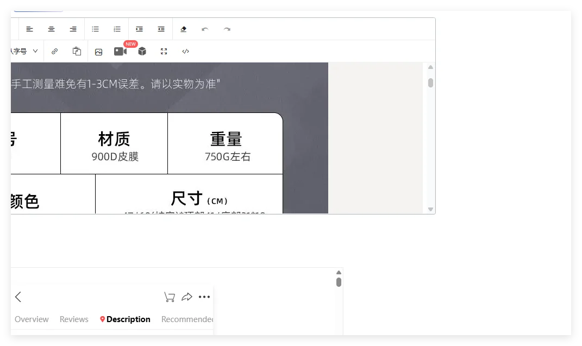Click the 重量 heading in the table
The width and height of the screenshot is (582, 346).
pos(226,139)
